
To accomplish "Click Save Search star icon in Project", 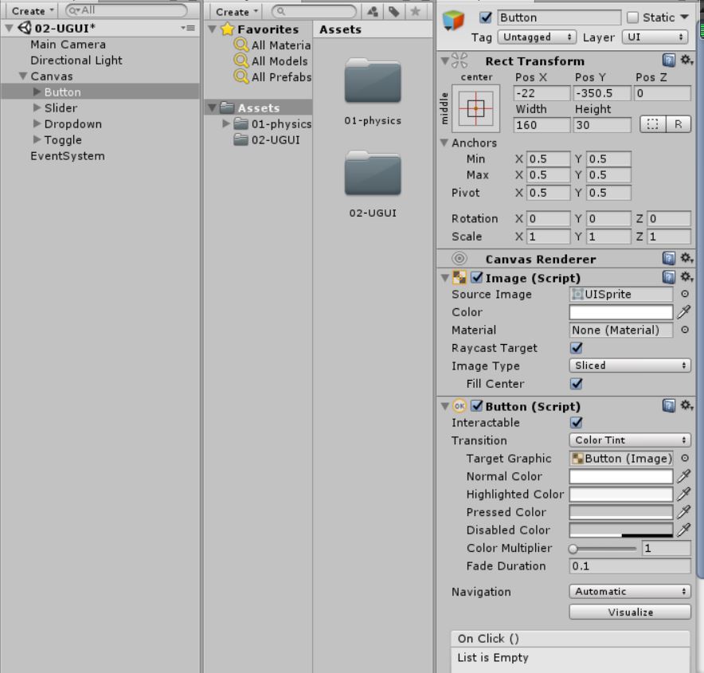I will [415, 12].
